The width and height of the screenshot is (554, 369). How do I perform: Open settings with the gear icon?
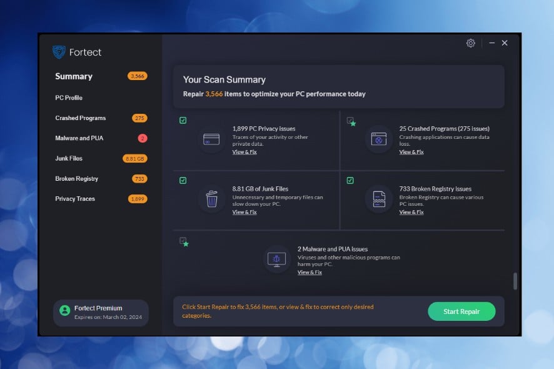[x=470, y=43]
